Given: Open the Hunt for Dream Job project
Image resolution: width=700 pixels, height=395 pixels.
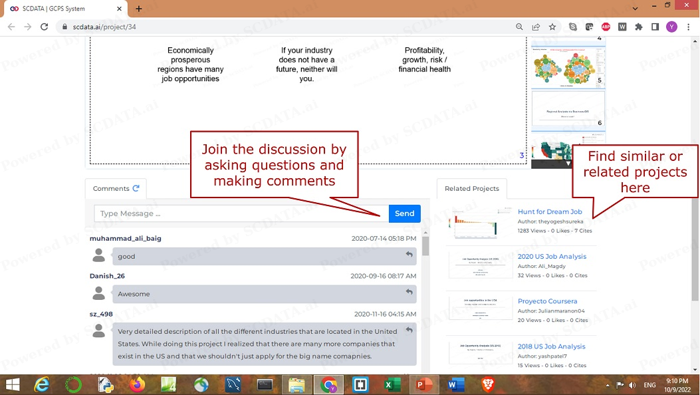Looking at the screenshot, I should coord(549,211).
